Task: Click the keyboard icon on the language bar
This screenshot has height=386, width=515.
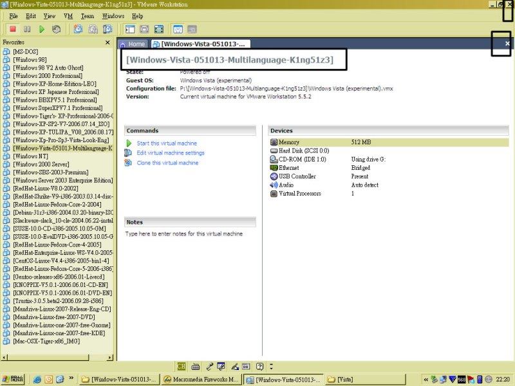Action: 196,366
